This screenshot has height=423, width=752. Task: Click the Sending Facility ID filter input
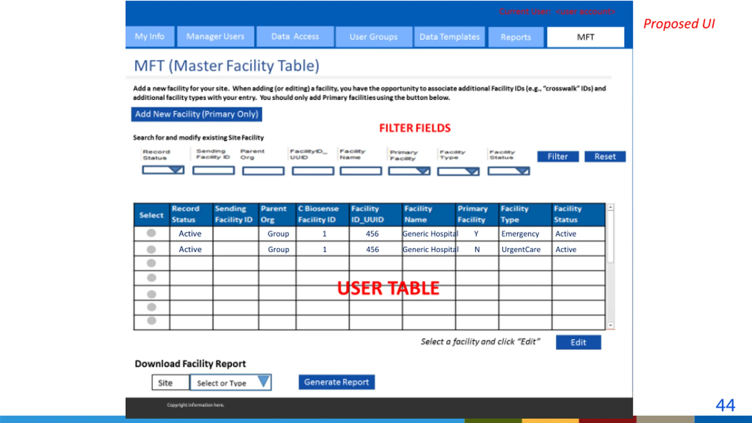(x=214, y=170)
